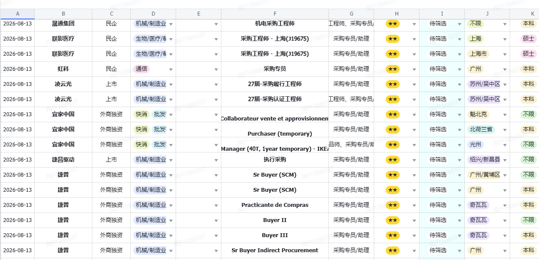Select the 27届-采购认证工程师 cell
Image resolution: width=539 pixels, height=260 pixels.
275,99
